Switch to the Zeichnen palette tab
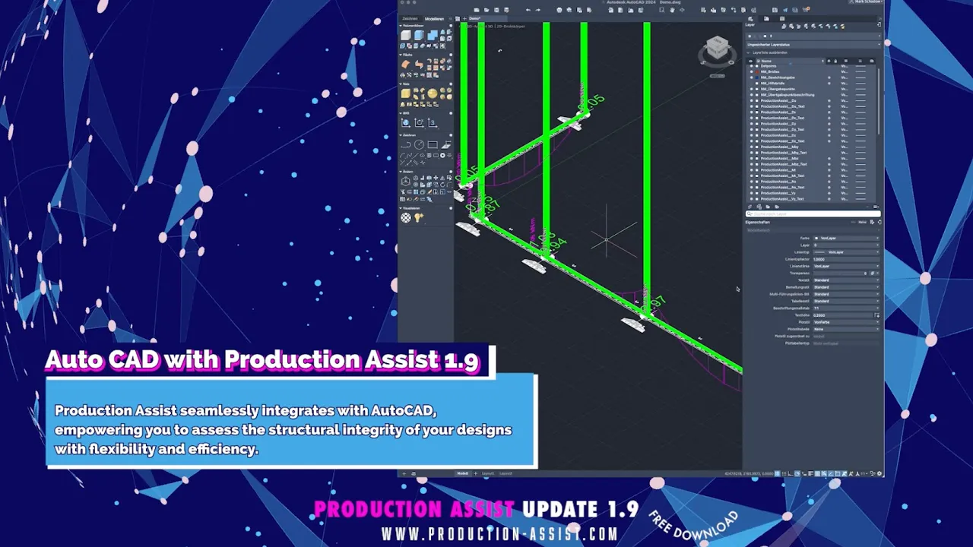The height and width of the screenshot is (547, 973). (x=410, y=18)
